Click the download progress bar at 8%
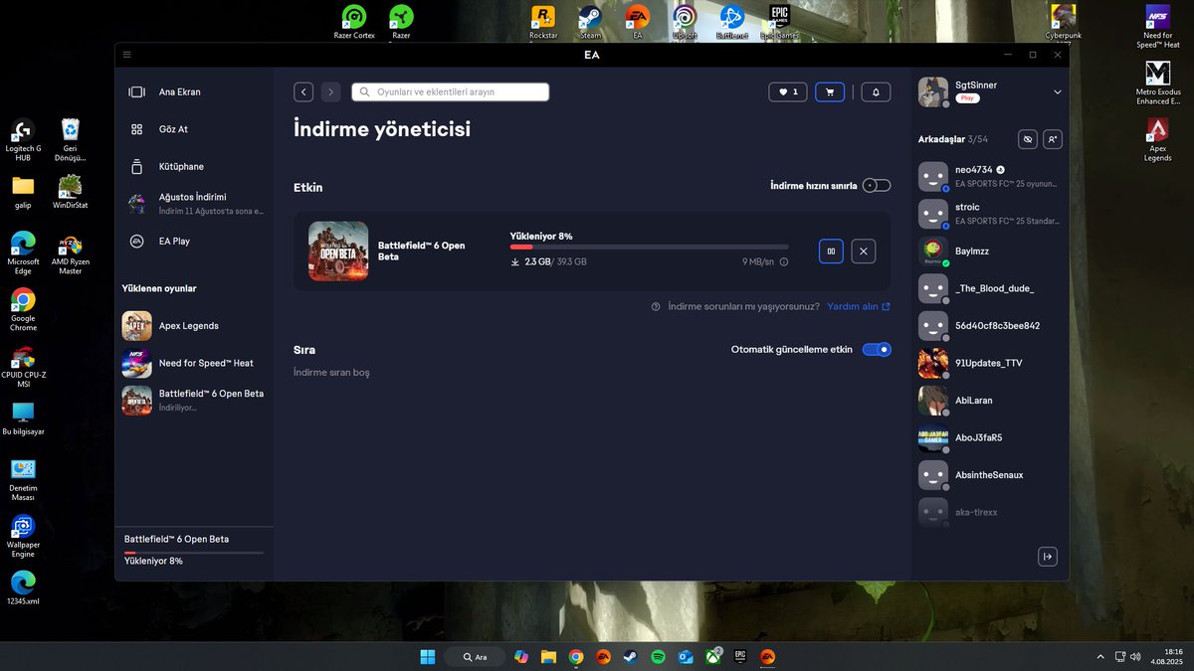Viewport: 1194px width, 671px height. (649, 247)
